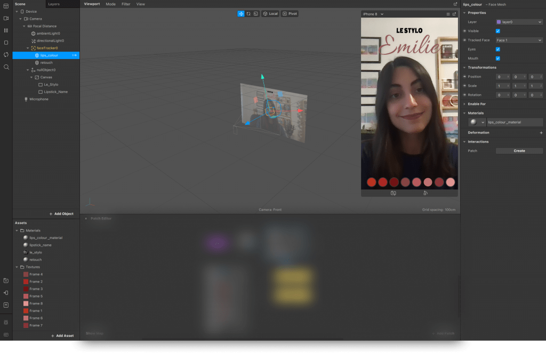Open the asset library folder icon in the sidebar
Screen dimensions: 546x354
tap(6, 281)
